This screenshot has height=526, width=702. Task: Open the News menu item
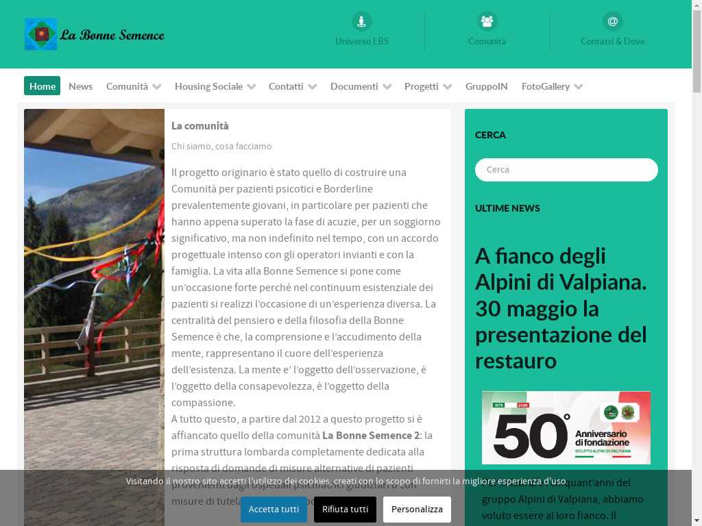[81, 86]
